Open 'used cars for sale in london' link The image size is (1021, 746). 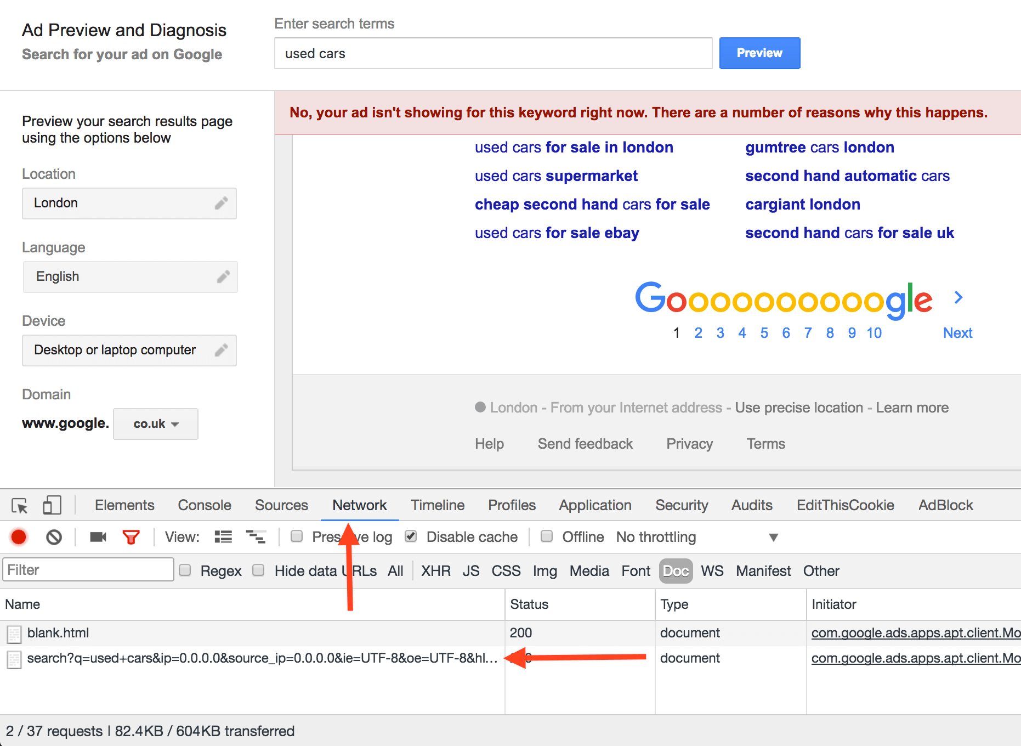click(x=574, y=148)
